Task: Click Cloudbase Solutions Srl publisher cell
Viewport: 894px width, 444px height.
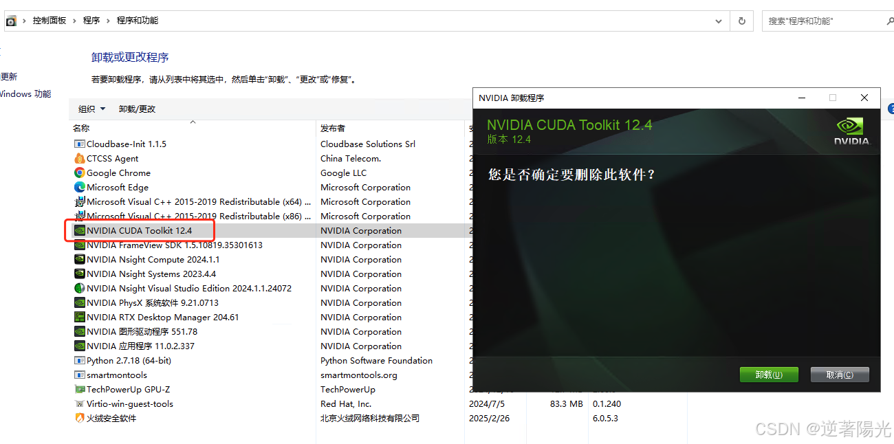Action: click(x=368, y=144)
